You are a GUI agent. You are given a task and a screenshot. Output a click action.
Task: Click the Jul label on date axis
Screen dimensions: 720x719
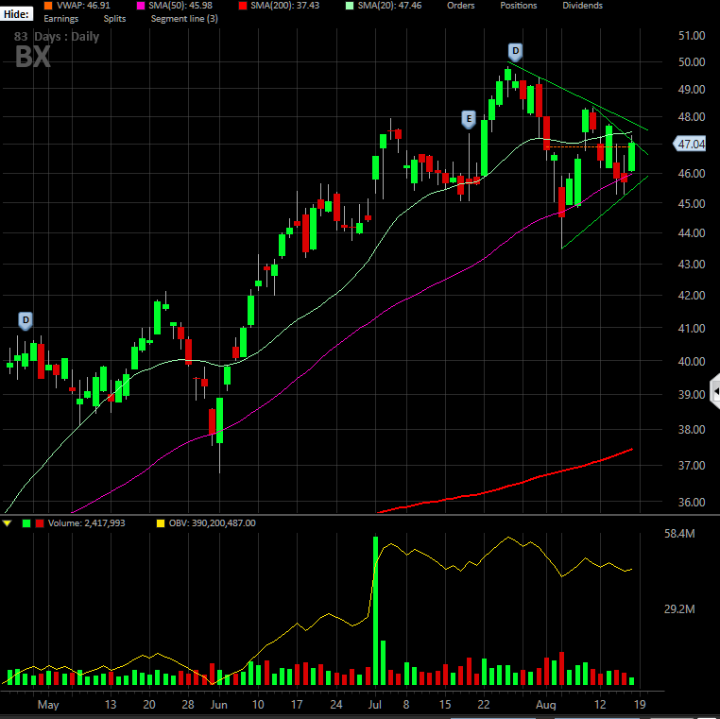(375, 705)
